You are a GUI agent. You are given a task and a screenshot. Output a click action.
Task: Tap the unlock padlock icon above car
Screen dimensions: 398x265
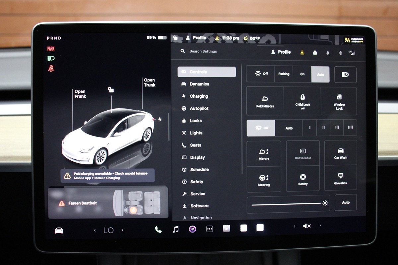pyautogui.click(x=111, y=90)
